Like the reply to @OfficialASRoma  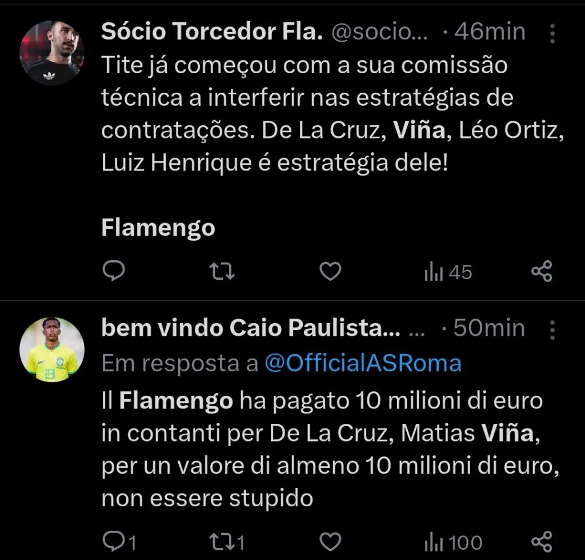pos(330,541)
